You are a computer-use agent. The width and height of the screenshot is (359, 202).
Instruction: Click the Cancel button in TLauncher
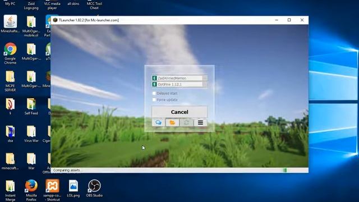point(179,112)
